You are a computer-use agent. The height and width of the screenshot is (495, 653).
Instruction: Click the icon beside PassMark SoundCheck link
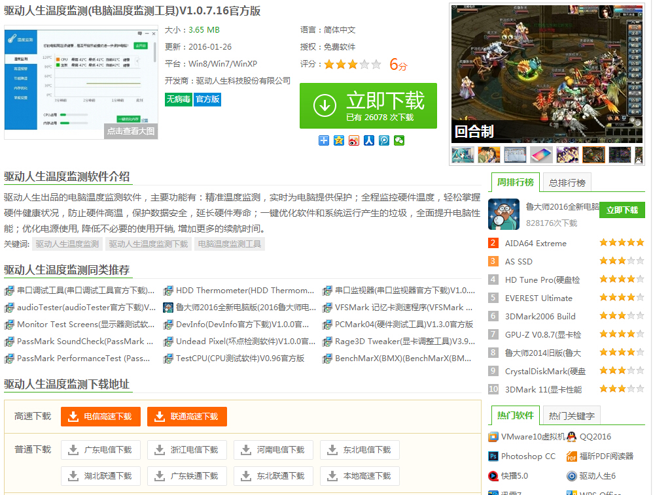9,342
